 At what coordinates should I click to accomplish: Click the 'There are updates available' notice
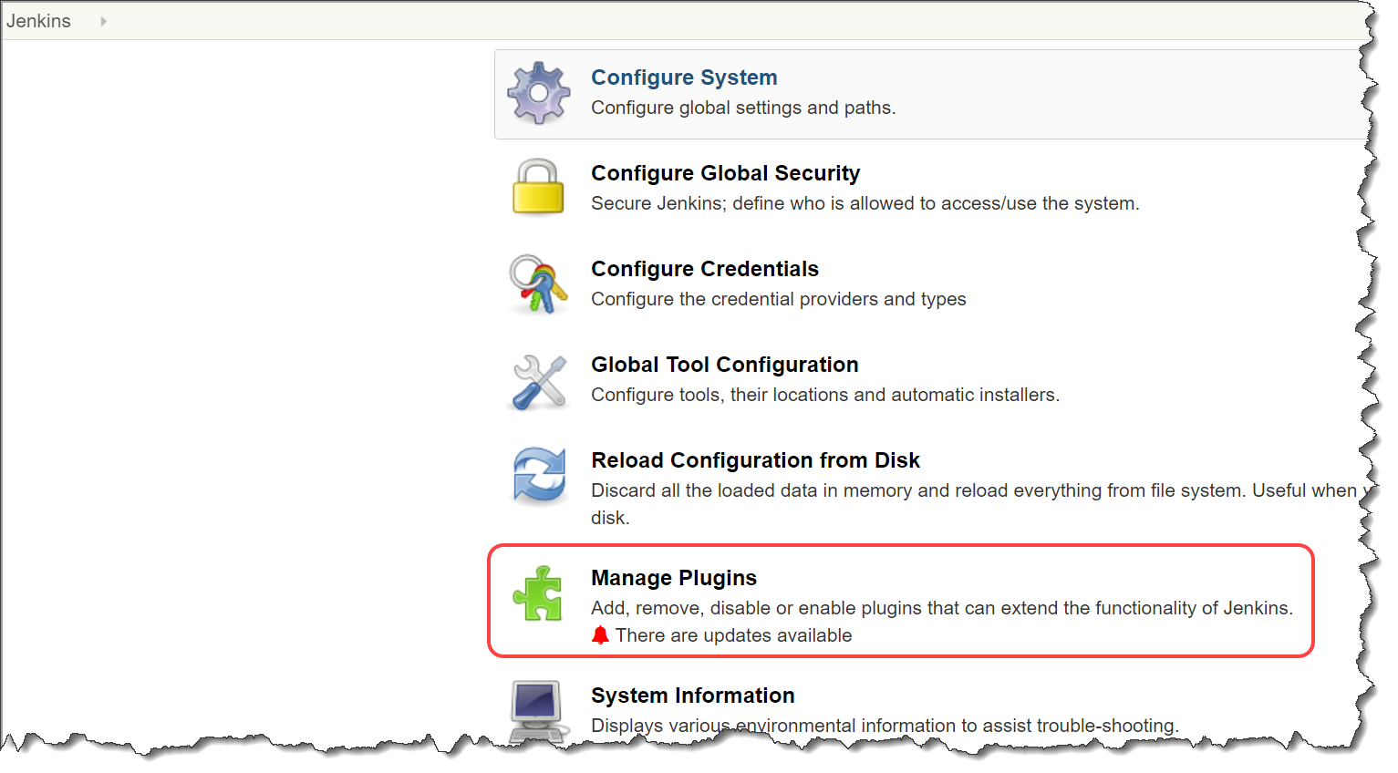coord(734,634)
